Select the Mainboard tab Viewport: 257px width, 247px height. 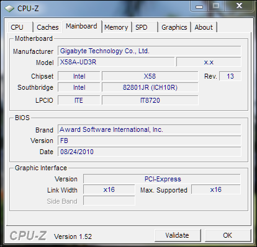click(82, 26)
